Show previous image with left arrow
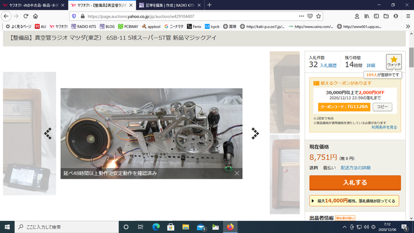This screenshot has width=414, height=233. point(48,133)
